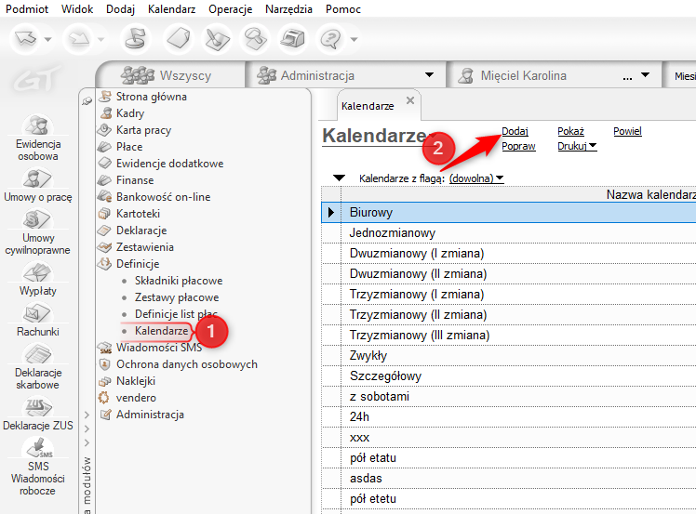Click the flag toolbar icon
The width and height of the screenshot is (696, 514).
pos(135,39)
